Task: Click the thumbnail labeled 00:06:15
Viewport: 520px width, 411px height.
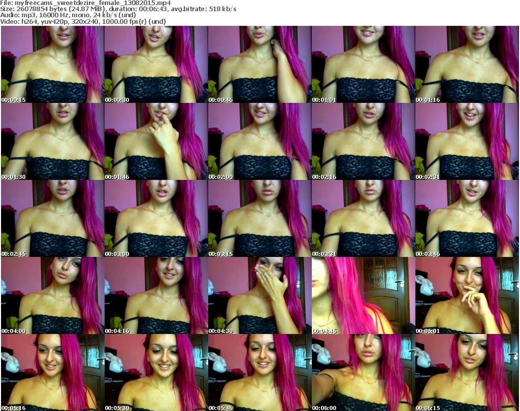Action: click(467, 372)
